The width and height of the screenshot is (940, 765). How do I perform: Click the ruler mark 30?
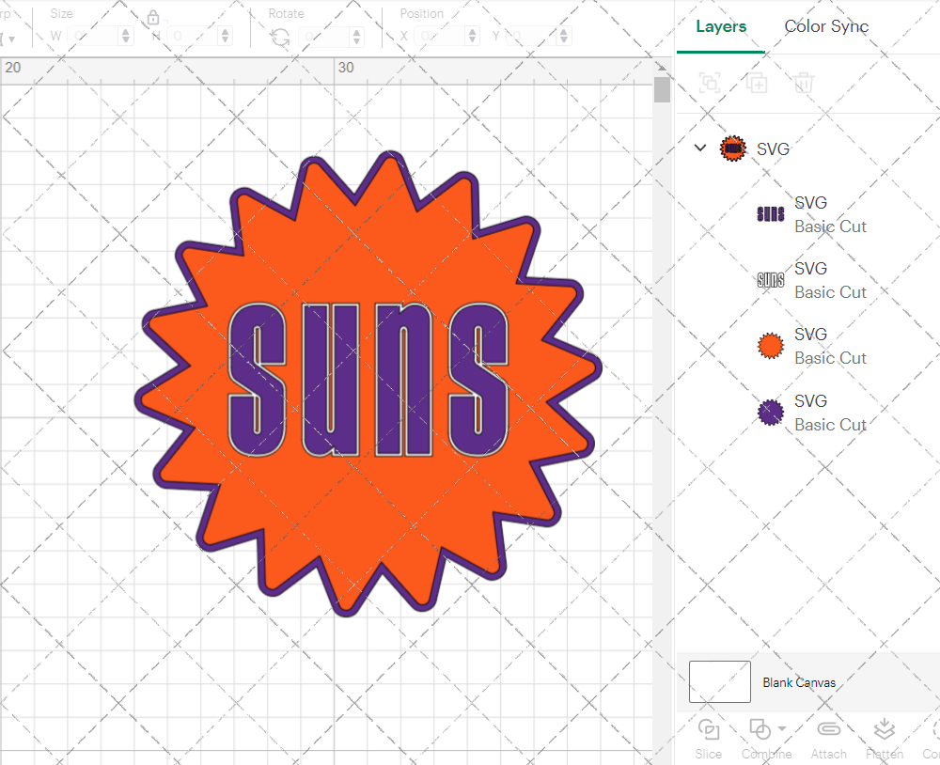click(x=346, y=68)
